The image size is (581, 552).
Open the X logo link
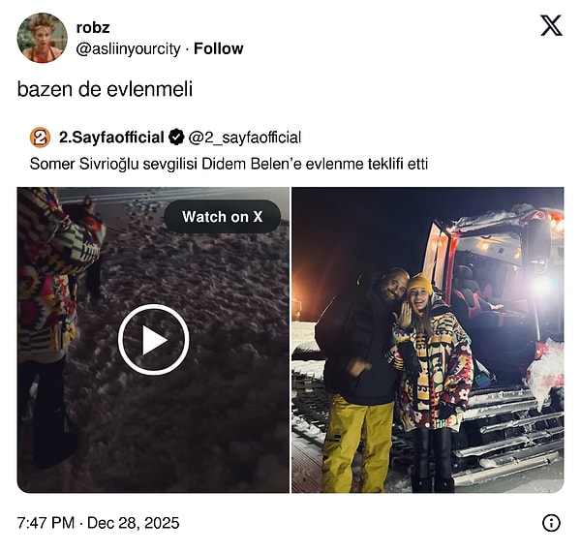(550, 26)
